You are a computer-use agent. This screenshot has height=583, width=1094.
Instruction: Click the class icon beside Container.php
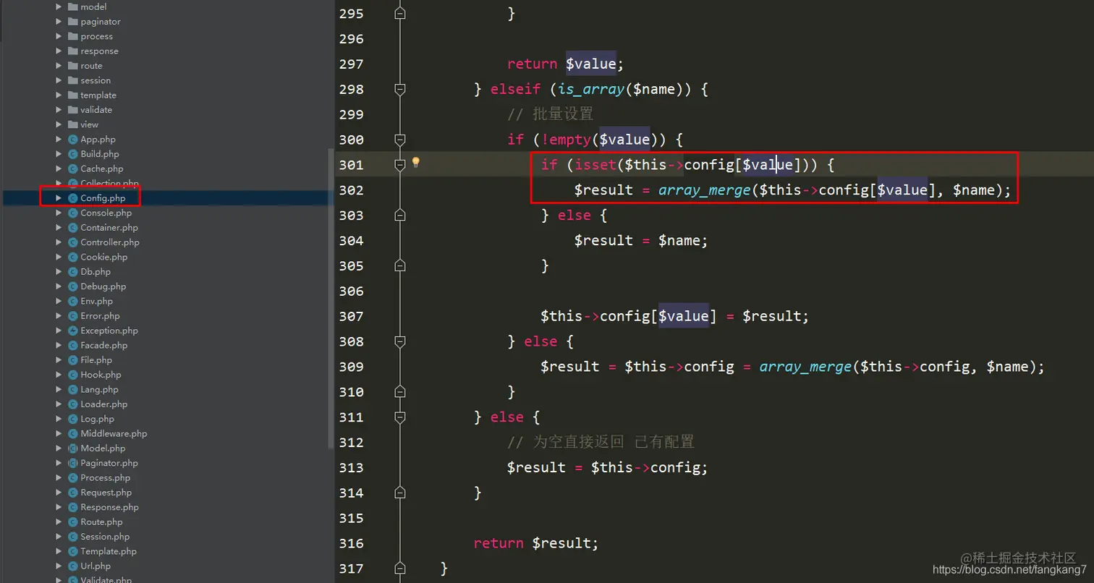pyautogui.click(x=72, y=228)
